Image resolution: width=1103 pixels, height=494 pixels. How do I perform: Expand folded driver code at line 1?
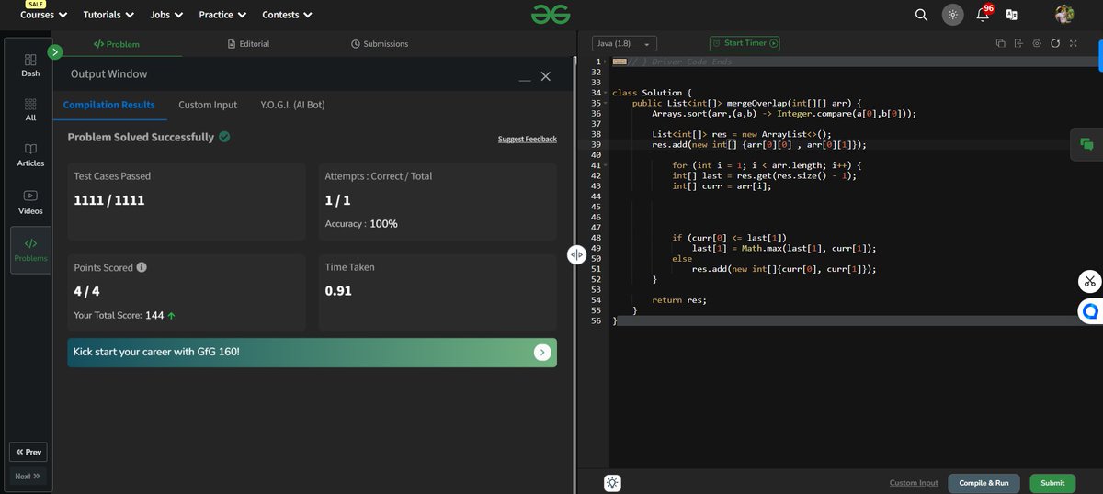point(606,62)
